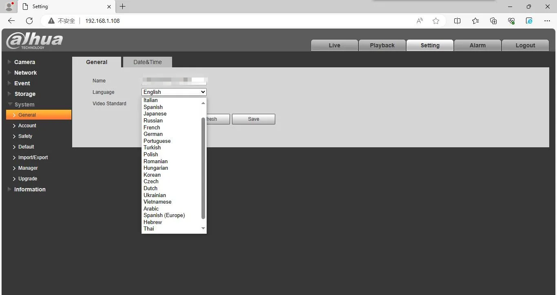Pick French from the language list
557x295 pixels.
[x=172, y=127]
